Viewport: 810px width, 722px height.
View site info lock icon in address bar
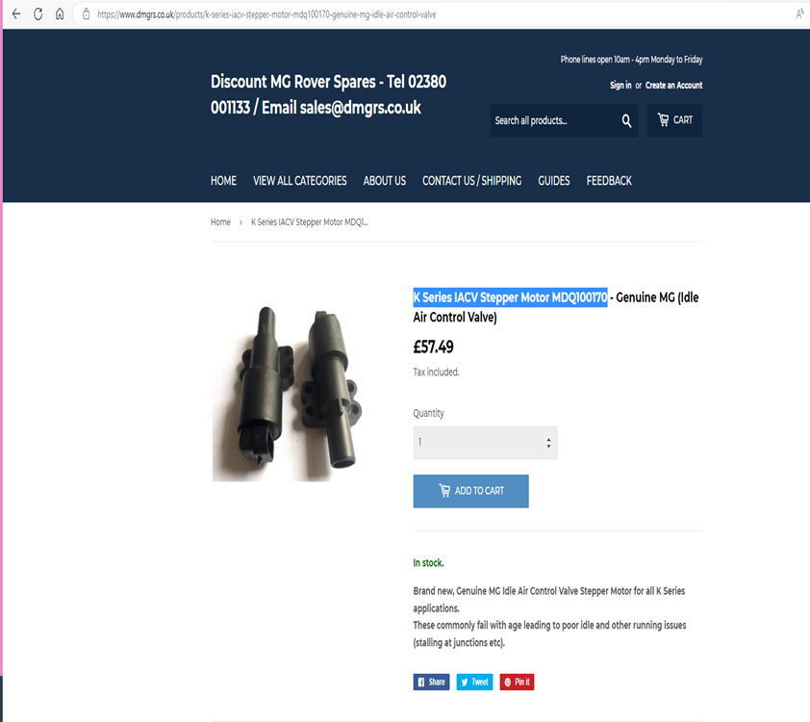point(87,14)
